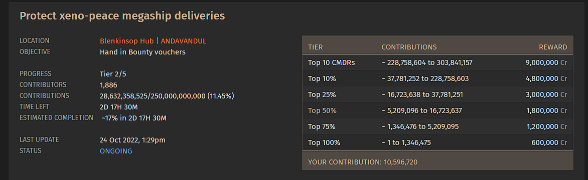Click the 1,886 contributors count

pos(108,85)
